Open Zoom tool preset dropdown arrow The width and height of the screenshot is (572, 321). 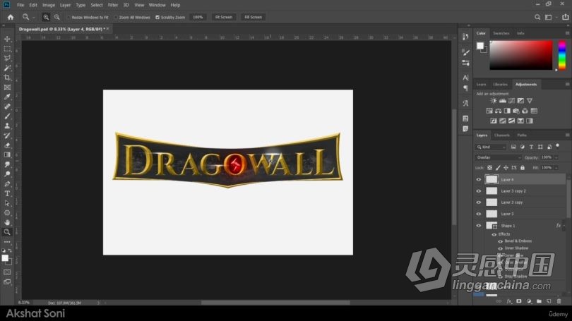[34, 17]
